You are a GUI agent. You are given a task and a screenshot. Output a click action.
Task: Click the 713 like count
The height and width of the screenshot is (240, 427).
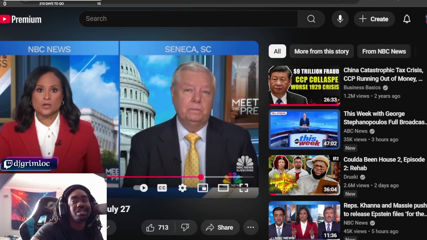pos(163,228)
